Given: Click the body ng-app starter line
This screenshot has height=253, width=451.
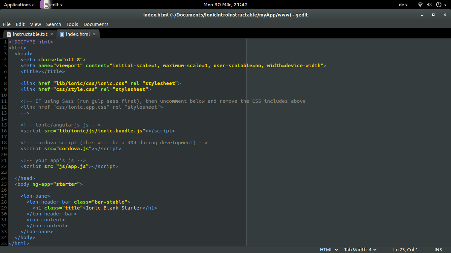Looking at the screenshot, I should click(49, 184).
